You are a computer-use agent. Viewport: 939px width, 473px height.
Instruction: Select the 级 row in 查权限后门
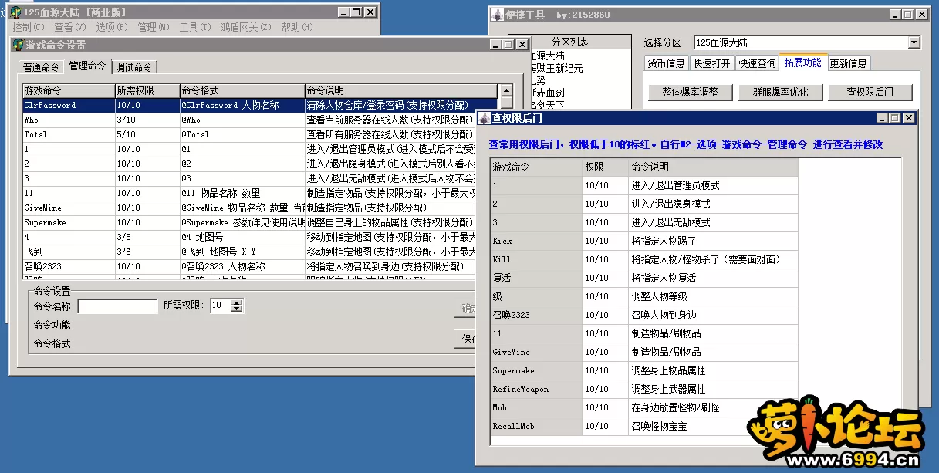point(644,296)
